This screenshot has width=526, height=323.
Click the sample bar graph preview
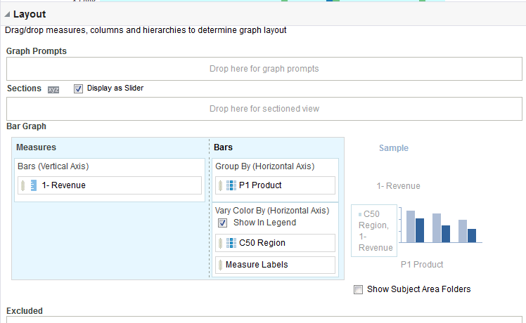click(442, 226)
